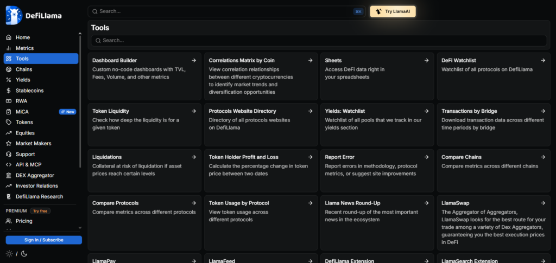The width and height of the screenshot is (556, 263).
Task: Click the Investor Relations chart icon
Action: (9, 186)
